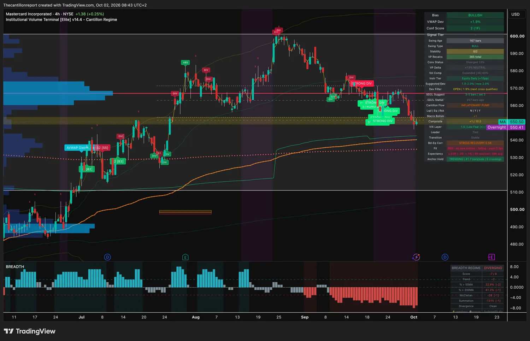This screenshot has height=341, width=530.
Task: Click the BREADTH REGIME table header
Action: [466, 268]
